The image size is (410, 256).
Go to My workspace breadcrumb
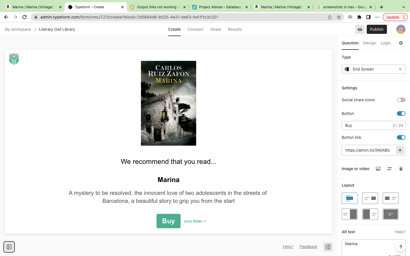click(18, 29)
